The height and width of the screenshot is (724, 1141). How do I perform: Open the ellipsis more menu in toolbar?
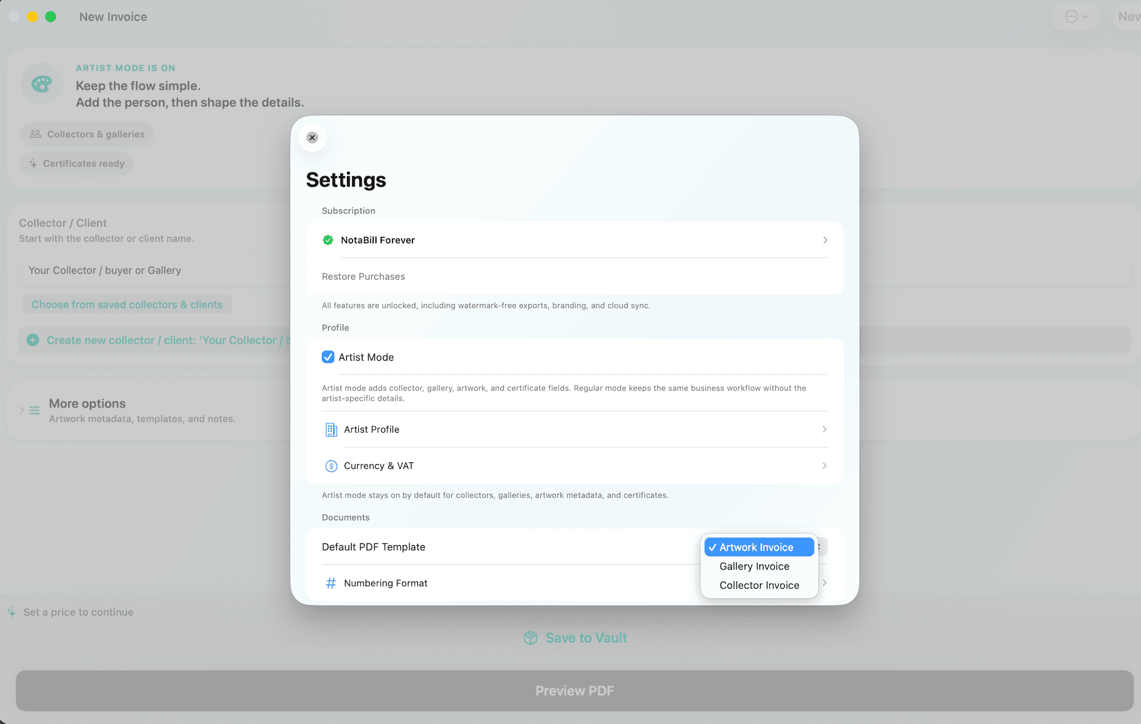(x=1076, y=17)
